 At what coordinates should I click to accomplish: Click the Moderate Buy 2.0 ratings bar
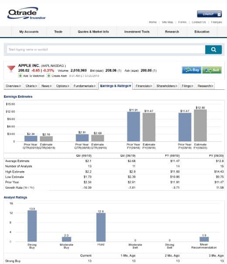click(x=66, y=239)
